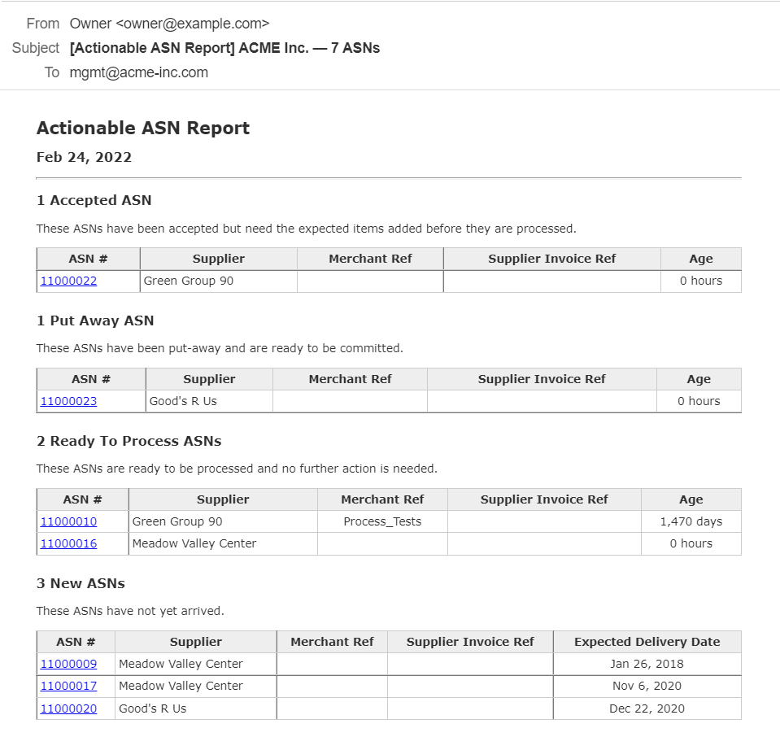Viewport: 780px width, 750px height.
Task: Open ASN 11000016 from Meadow Valley Center
Action: [68, 543]
